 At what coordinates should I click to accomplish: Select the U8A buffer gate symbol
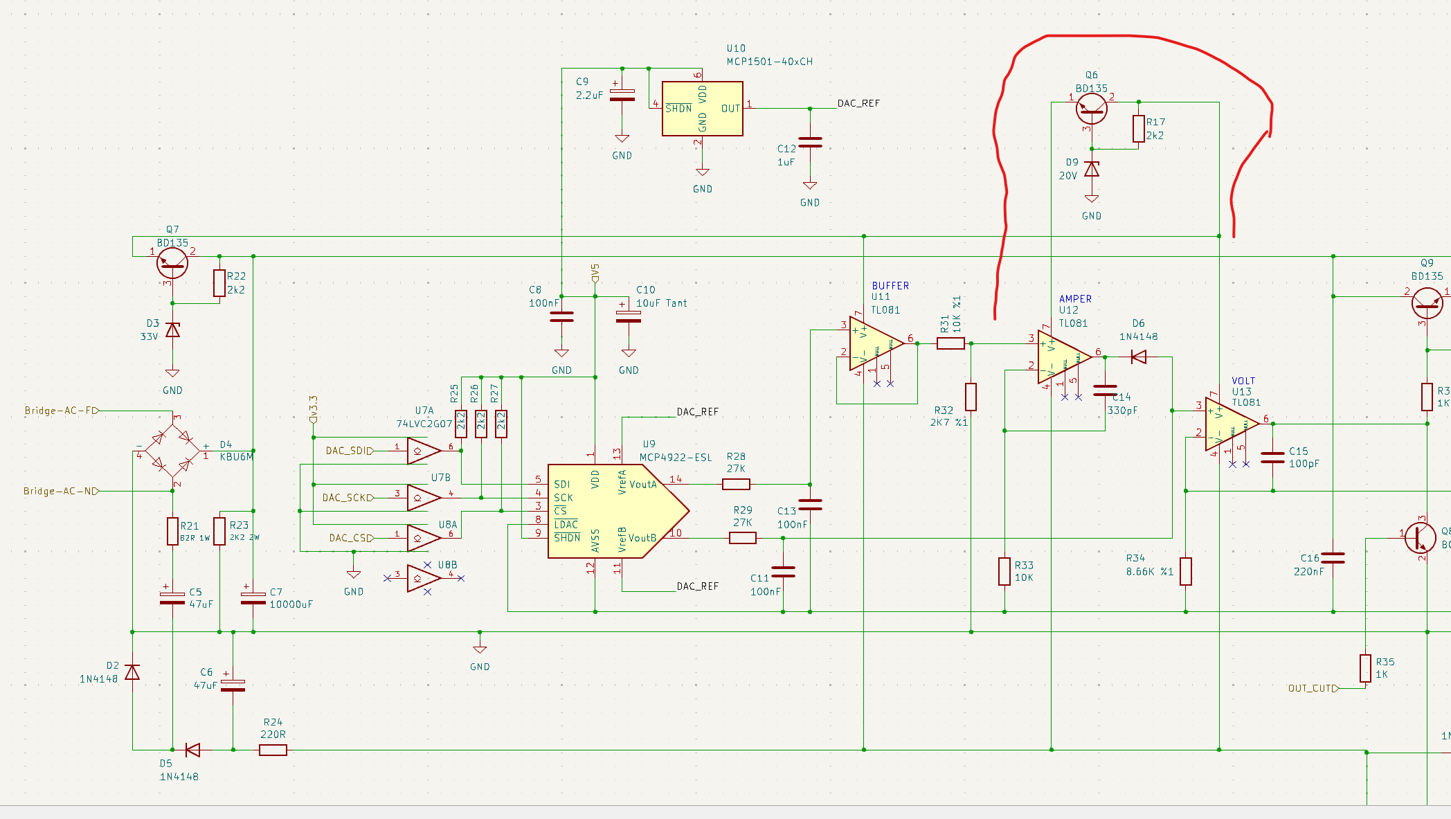(424, 538)
